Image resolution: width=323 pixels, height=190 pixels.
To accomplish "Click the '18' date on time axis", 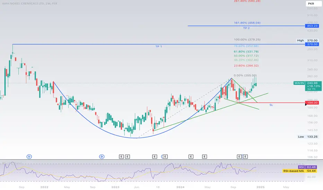I will (x=158, y=187).
